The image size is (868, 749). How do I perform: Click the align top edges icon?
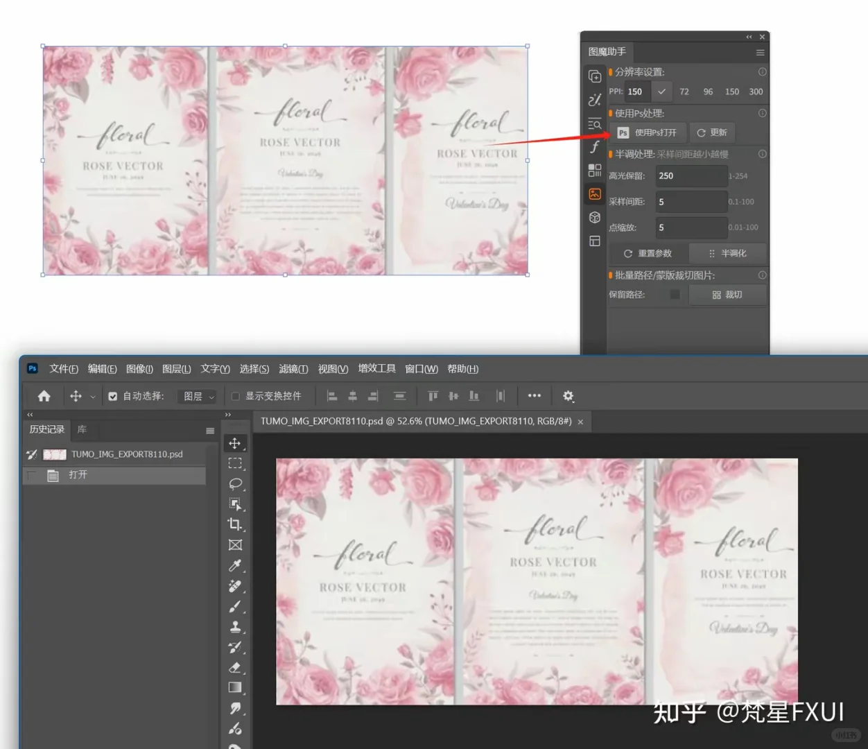point(433,396)
